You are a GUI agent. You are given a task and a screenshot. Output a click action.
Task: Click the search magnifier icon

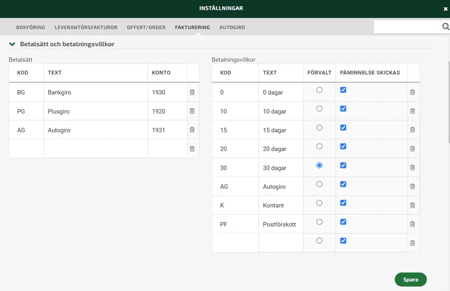(446, 27)
